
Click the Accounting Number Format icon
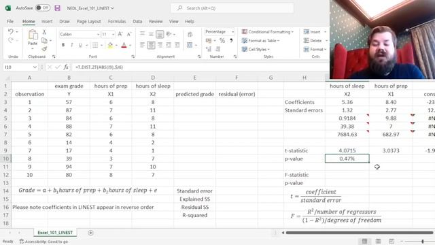pos(209,41)
